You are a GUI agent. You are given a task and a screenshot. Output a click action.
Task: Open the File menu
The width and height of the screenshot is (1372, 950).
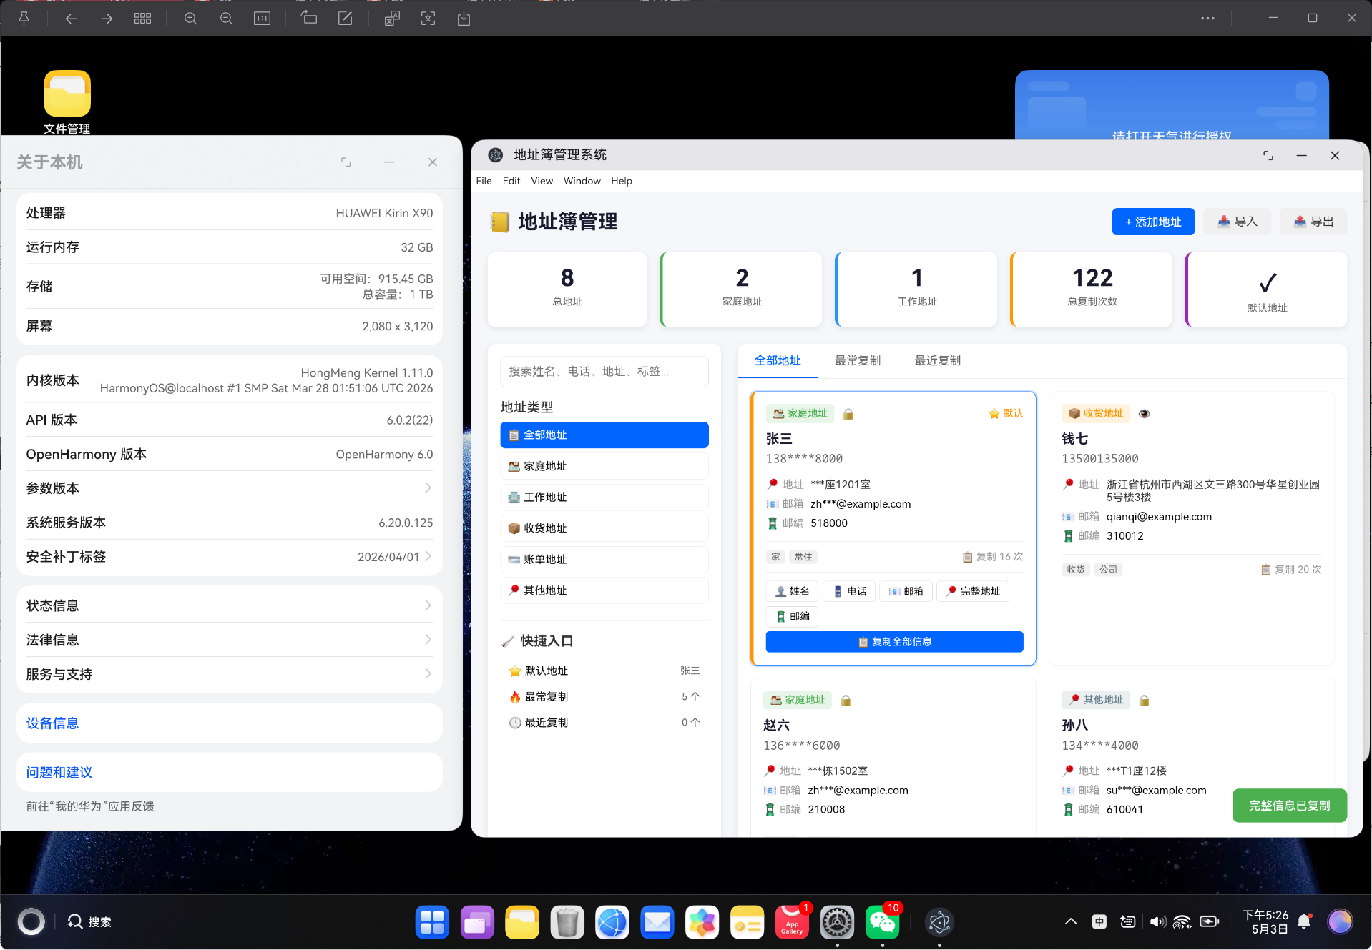click(484, 181)
